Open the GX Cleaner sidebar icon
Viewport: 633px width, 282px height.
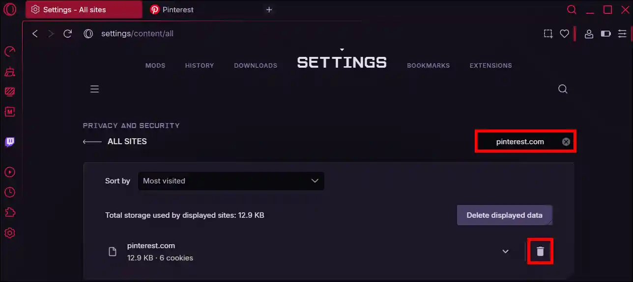tap(10, 72)
